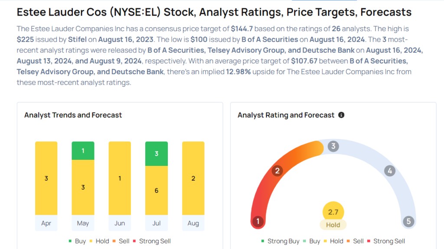The image size is (444, 249).
Task: Click the green Buy segment of the May bar
Action: (83, 151)
